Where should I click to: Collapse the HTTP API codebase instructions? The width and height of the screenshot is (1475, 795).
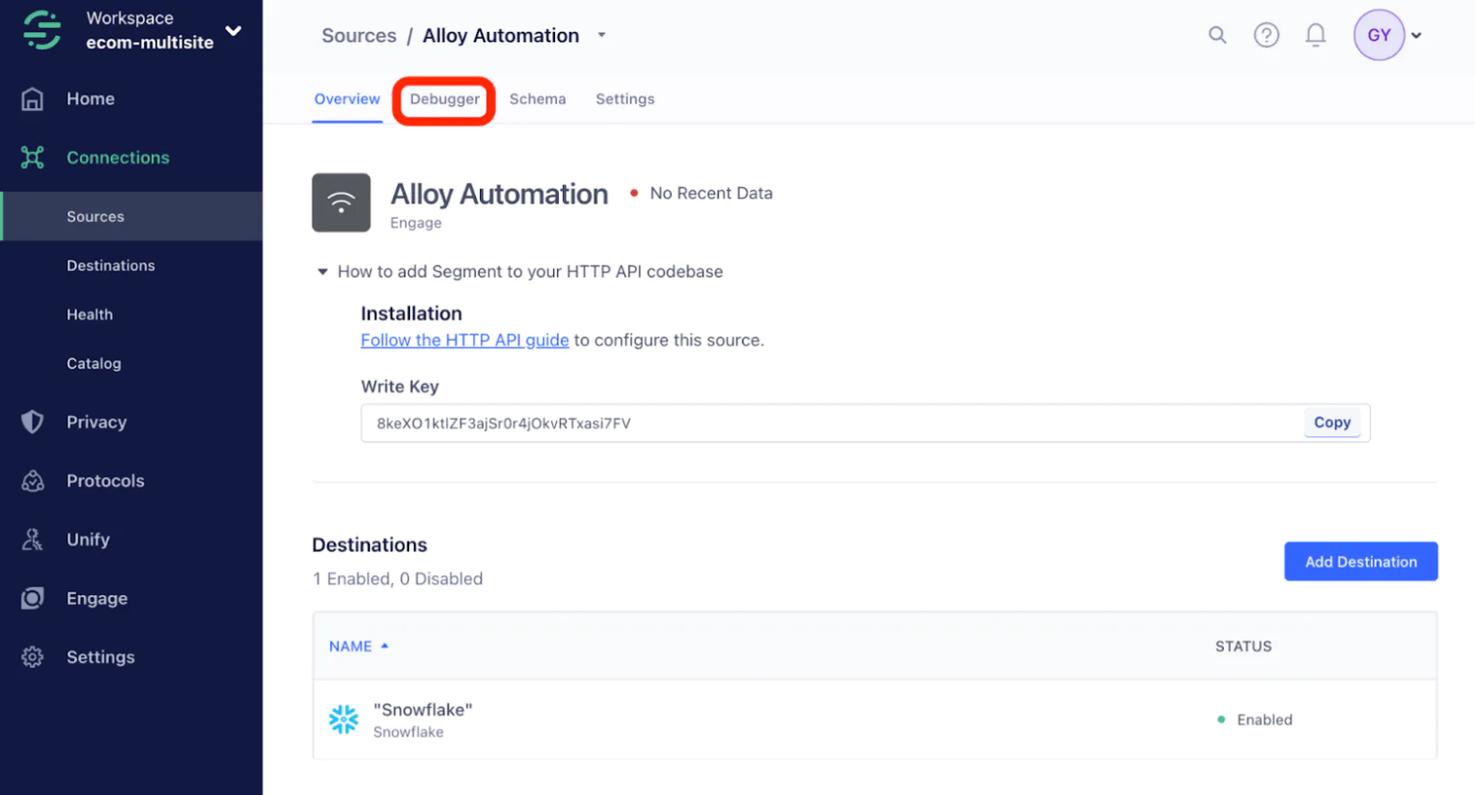[322, 272]
